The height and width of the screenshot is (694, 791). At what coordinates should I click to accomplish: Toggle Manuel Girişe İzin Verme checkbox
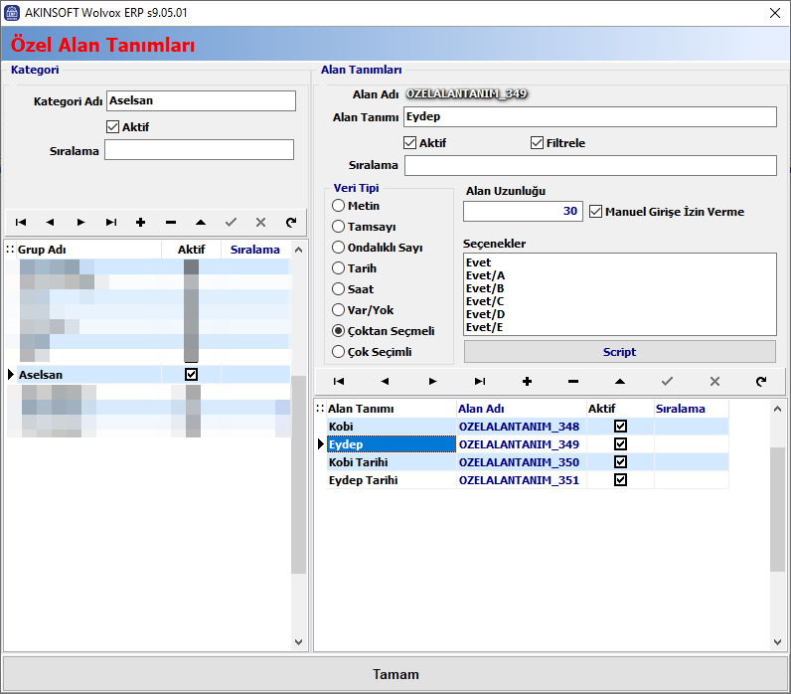point(596,212)
